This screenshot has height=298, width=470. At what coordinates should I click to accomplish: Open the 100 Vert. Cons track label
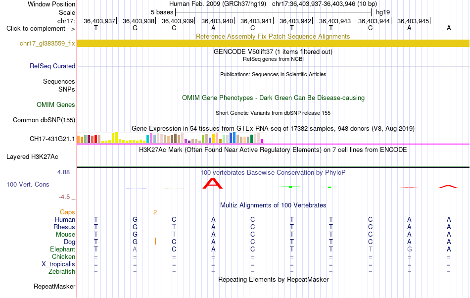click(x=28, y=184)
